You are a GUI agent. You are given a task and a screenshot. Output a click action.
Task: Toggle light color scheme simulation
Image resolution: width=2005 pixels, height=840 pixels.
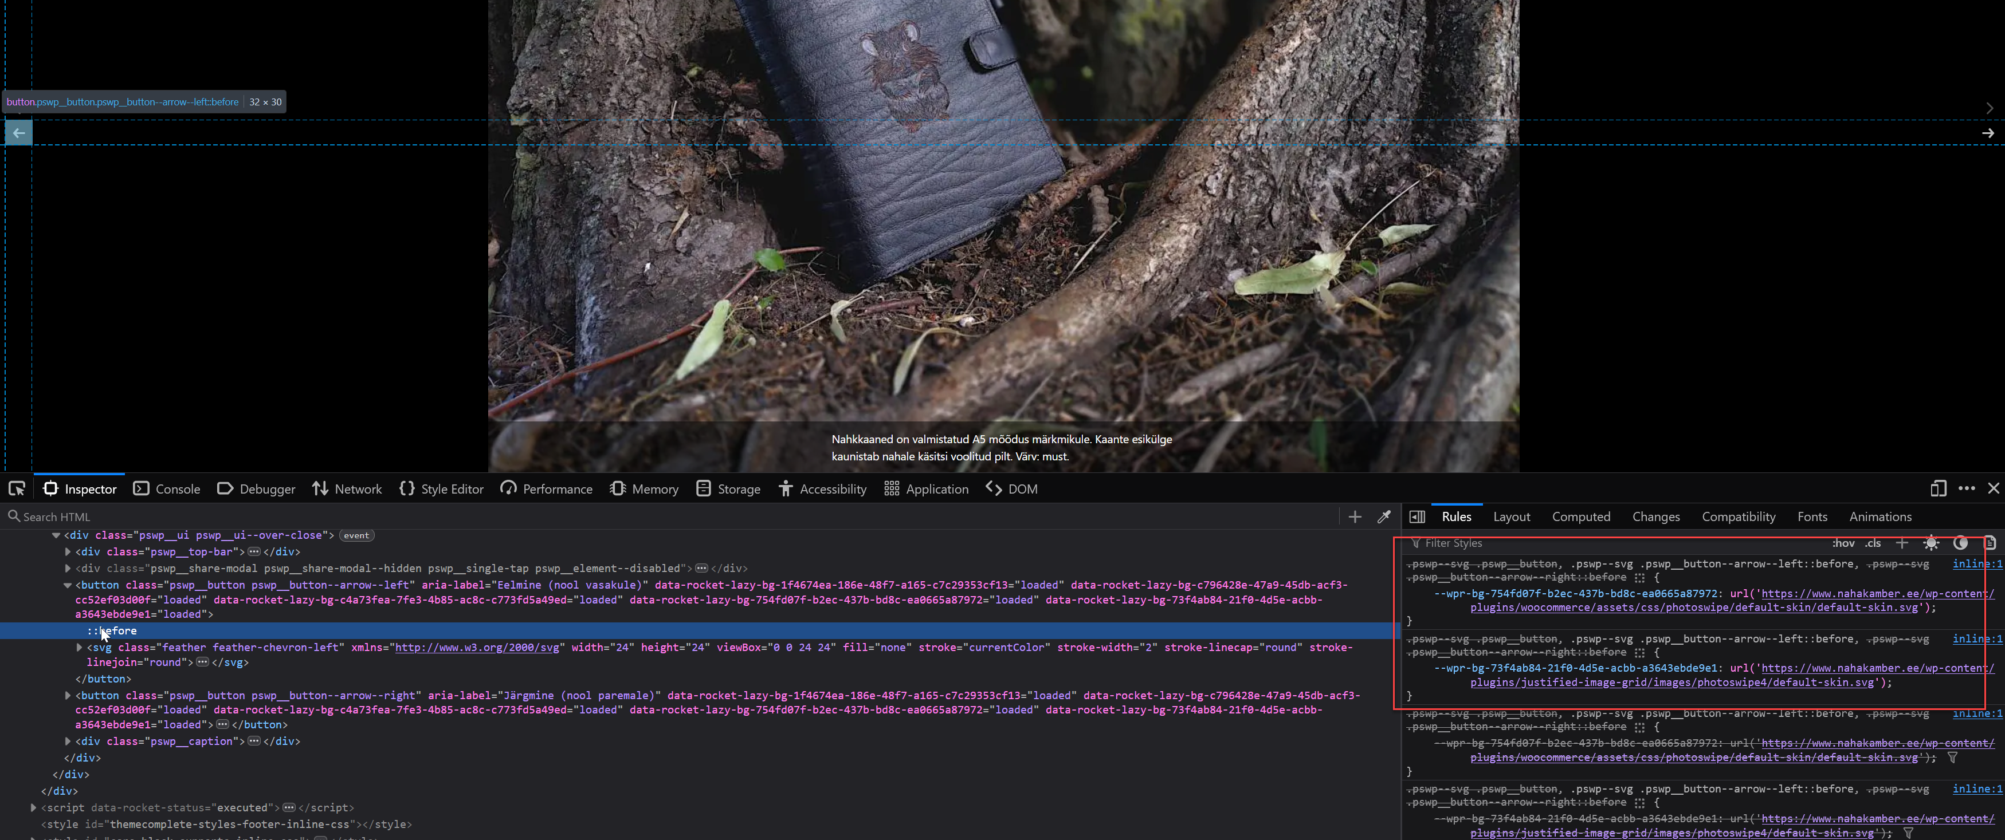point(1931,543)
